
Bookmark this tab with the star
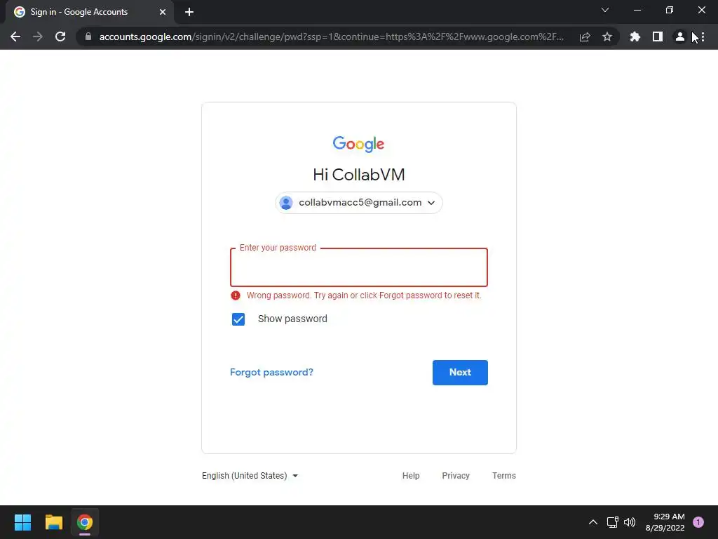click(607, 36)
